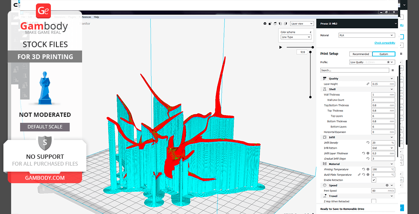Reset Infill Density with revert arrow
The image size is (419, 214).
pyautogui.click(x=368, y=143)
